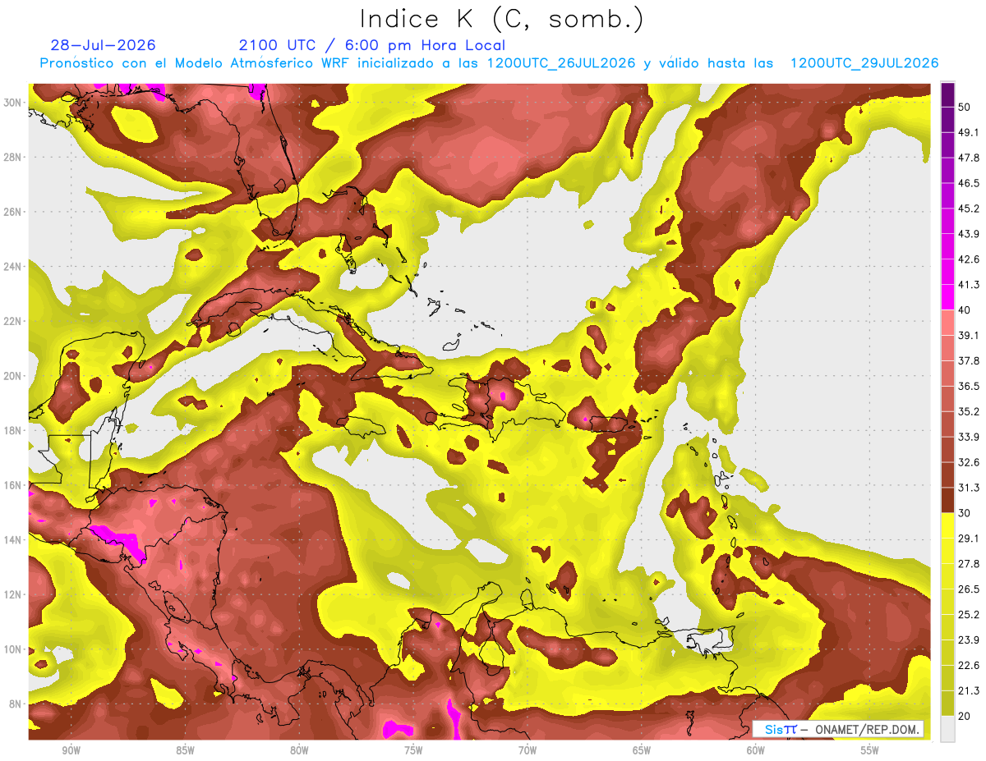The width and height of the screenshot is (986, 761).
Task: Click the longitude label '75W'
Action: click(x=413, y=751)
